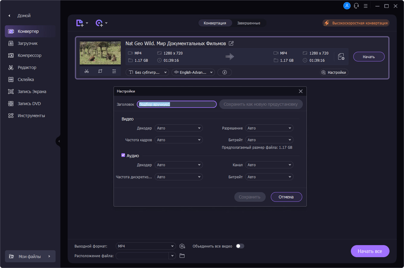This screenshot has width=404, height=268.
Task: Open the support headset icon
Action: point(356,6)
